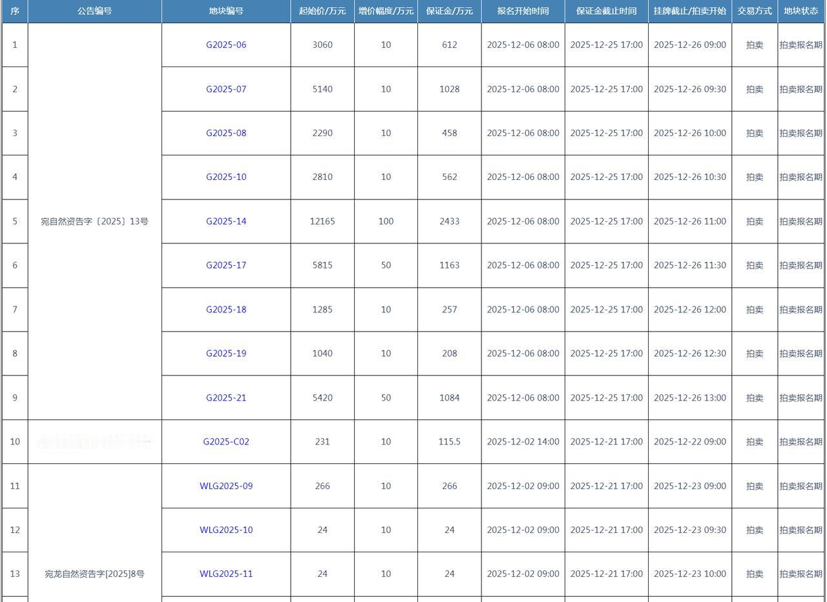Click auction time 2025-12-26 09:00
The image size is (827, 602).
tap(690, 45)
